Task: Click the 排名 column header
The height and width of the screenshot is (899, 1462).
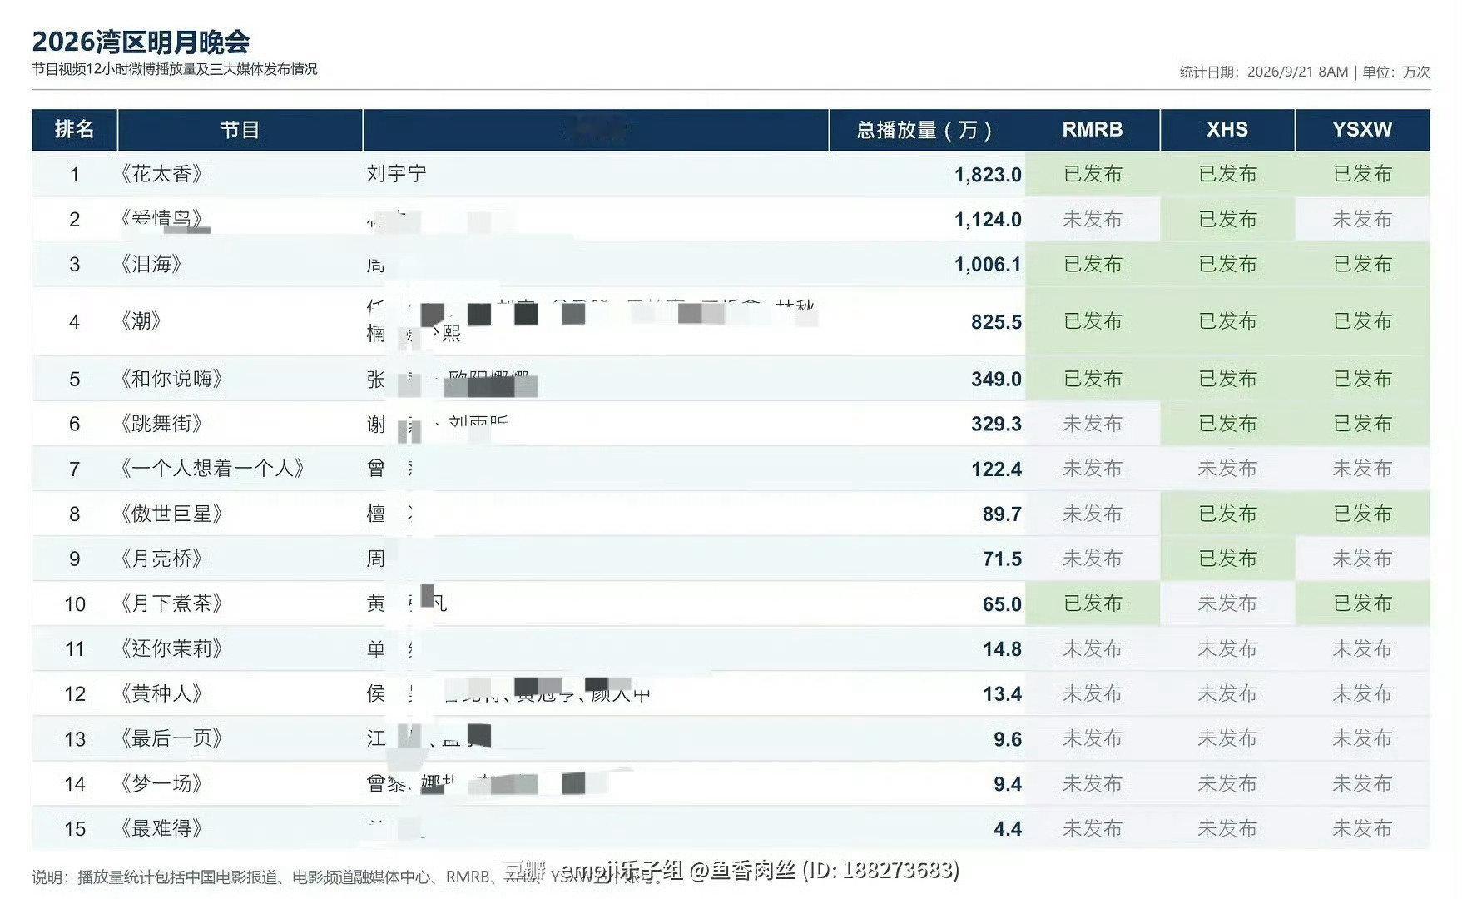Action: [74, 130]
